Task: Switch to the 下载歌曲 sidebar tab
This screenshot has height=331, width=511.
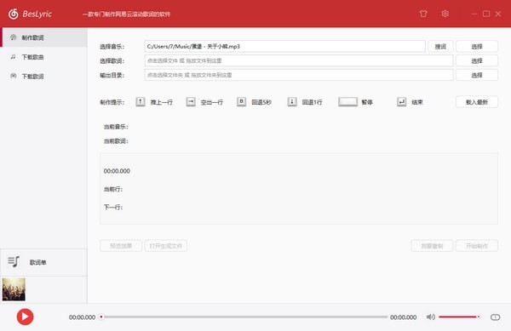Action: (x=44, y=57)
